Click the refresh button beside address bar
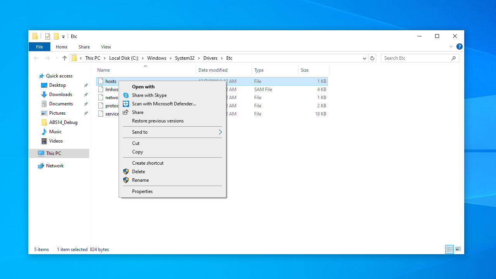The height and width of the screenshot is (279, 496). tap(372, 58)
